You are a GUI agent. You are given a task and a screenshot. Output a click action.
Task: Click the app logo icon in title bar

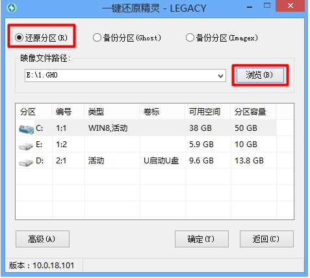click(12, 8)
